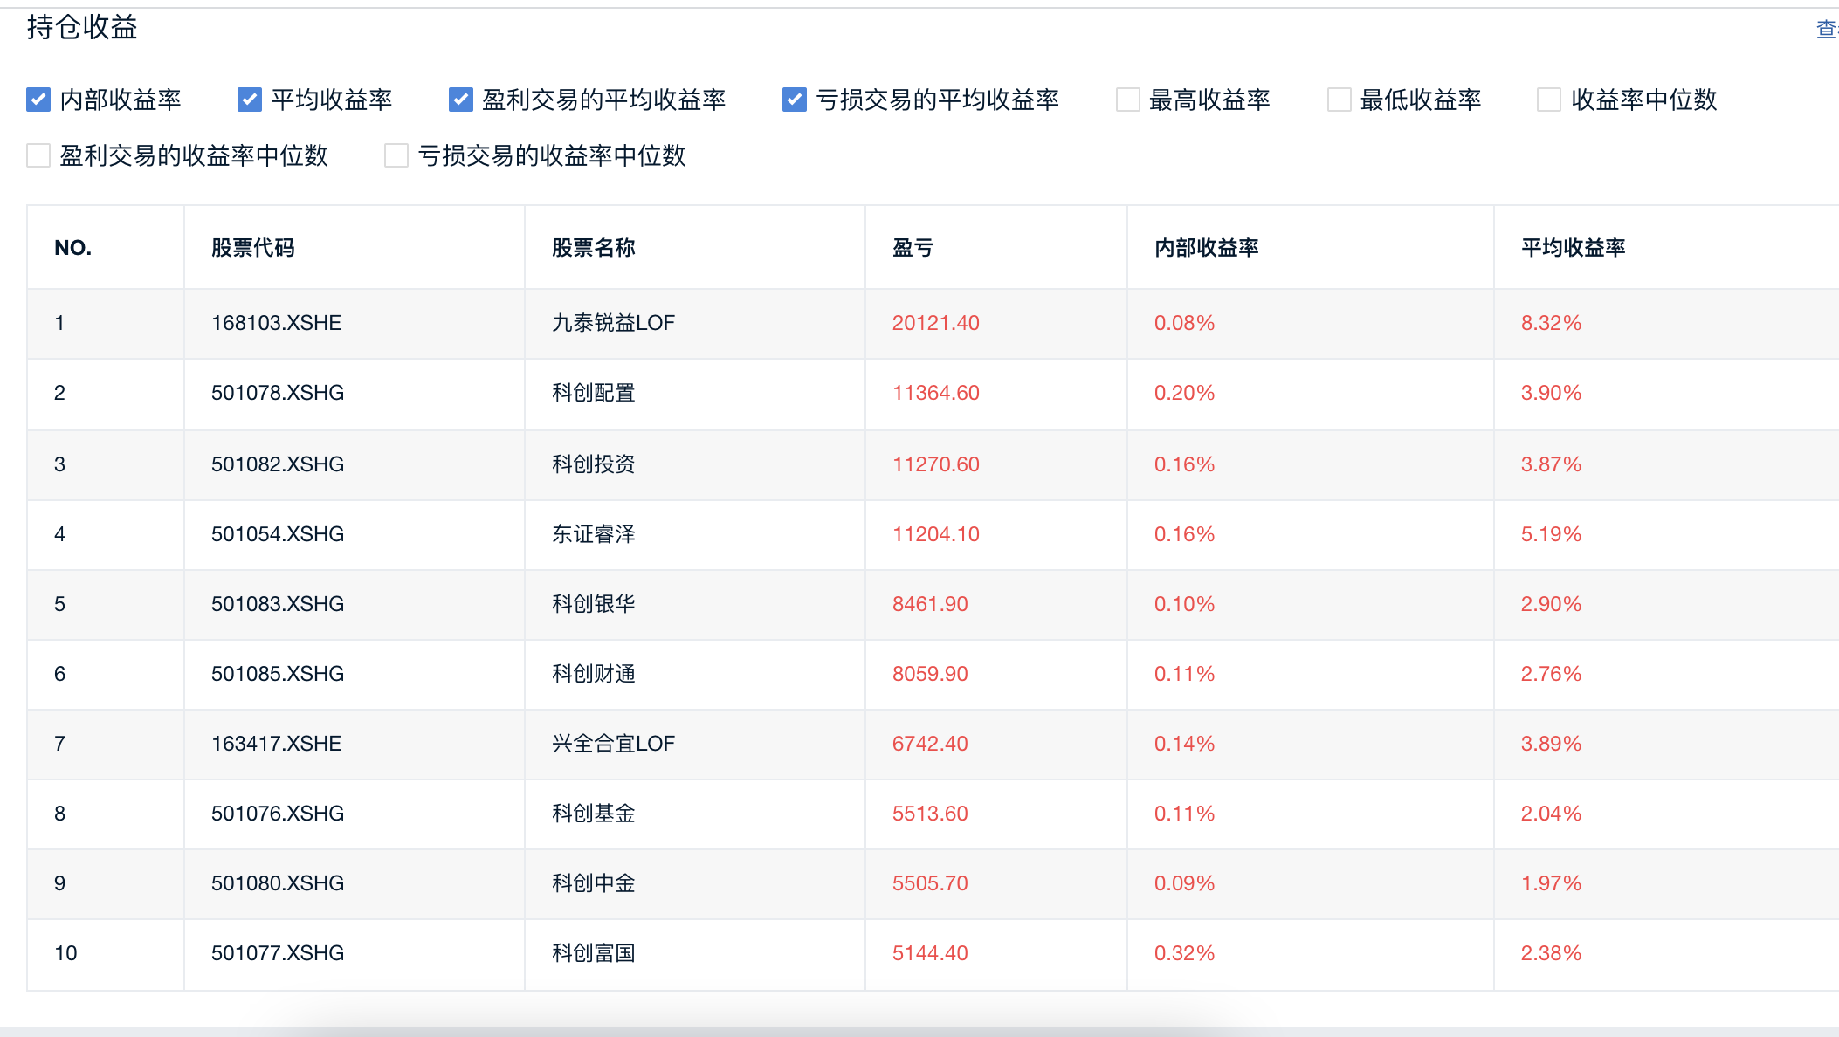Uncheck the 平均收益率 checkbox
The height and width of the screenshot is (1037, 1839).
click(x=250, y=100)
